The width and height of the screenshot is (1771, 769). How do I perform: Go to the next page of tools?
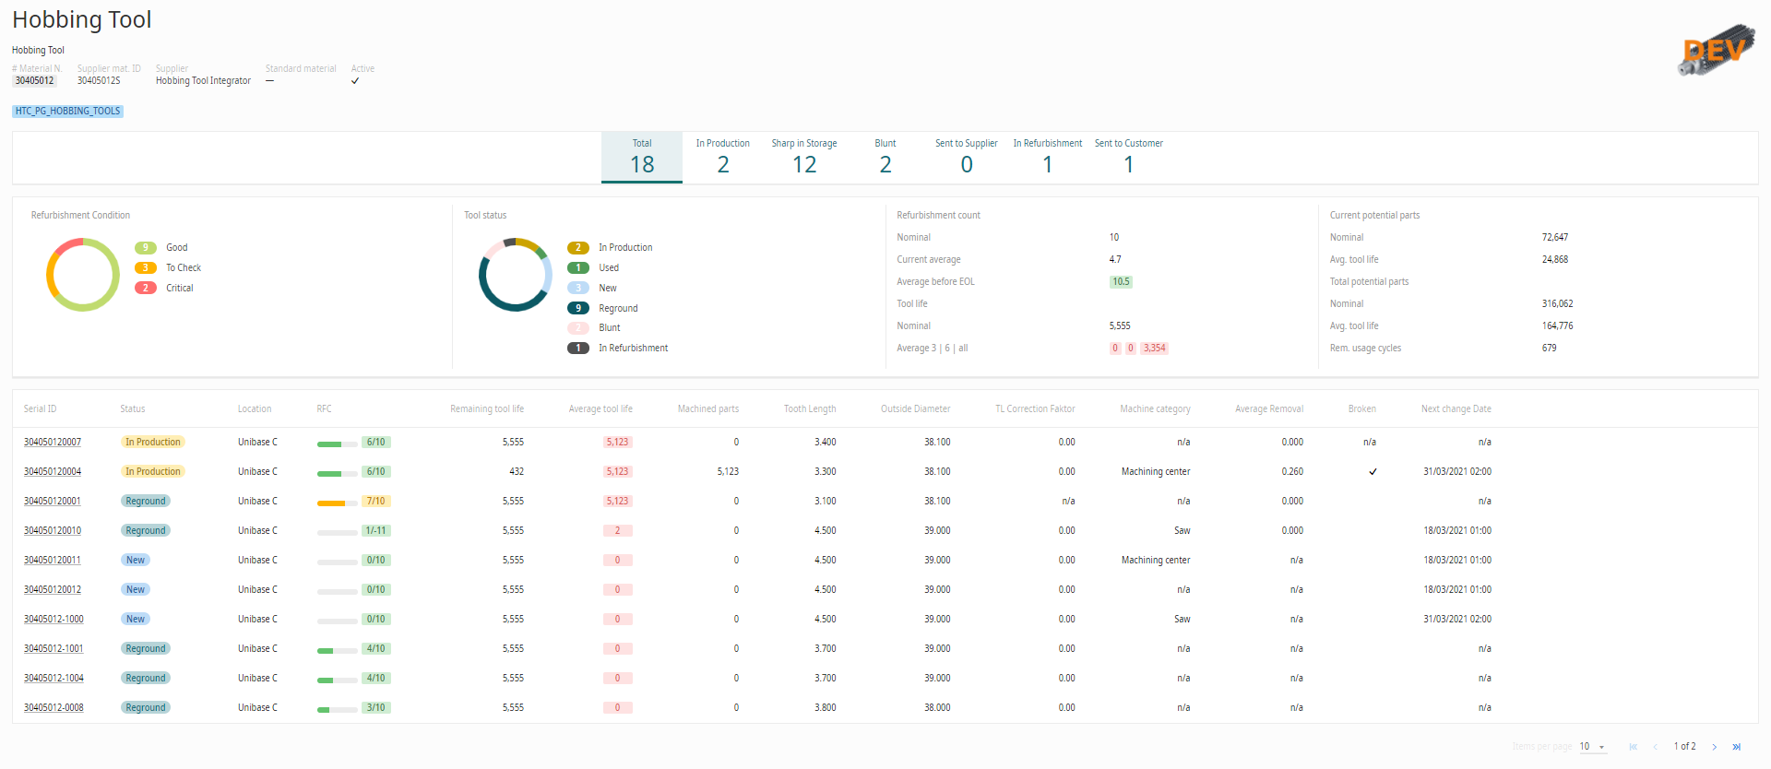click(x=1715, y=747)
